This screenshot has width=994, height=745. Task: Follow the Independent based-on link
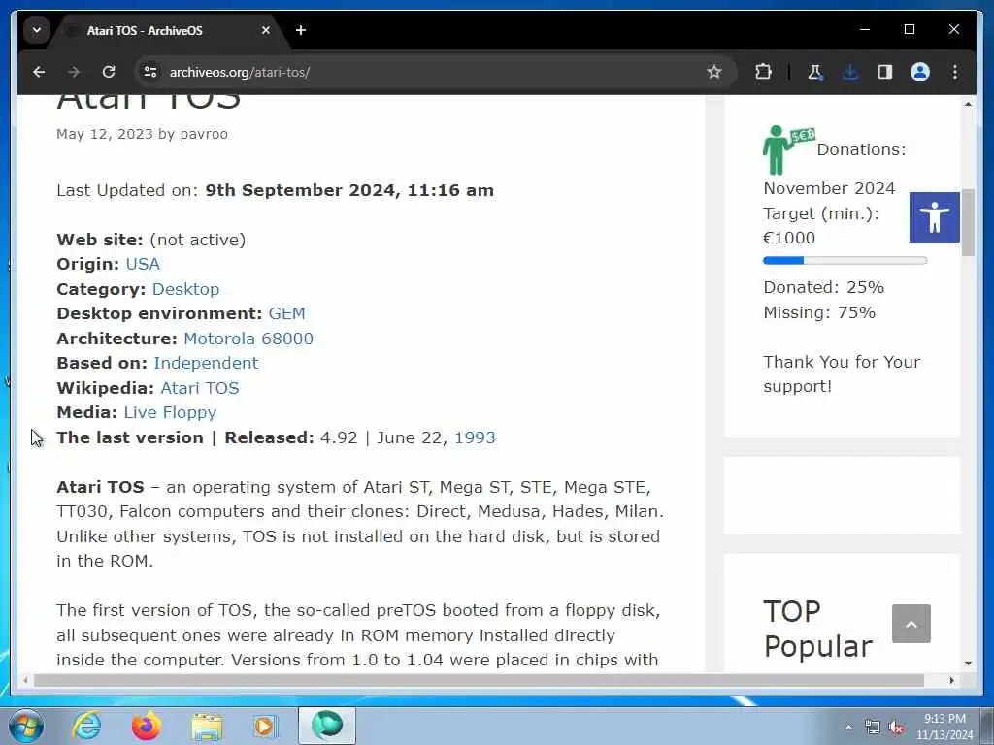(x=206, y=363)
